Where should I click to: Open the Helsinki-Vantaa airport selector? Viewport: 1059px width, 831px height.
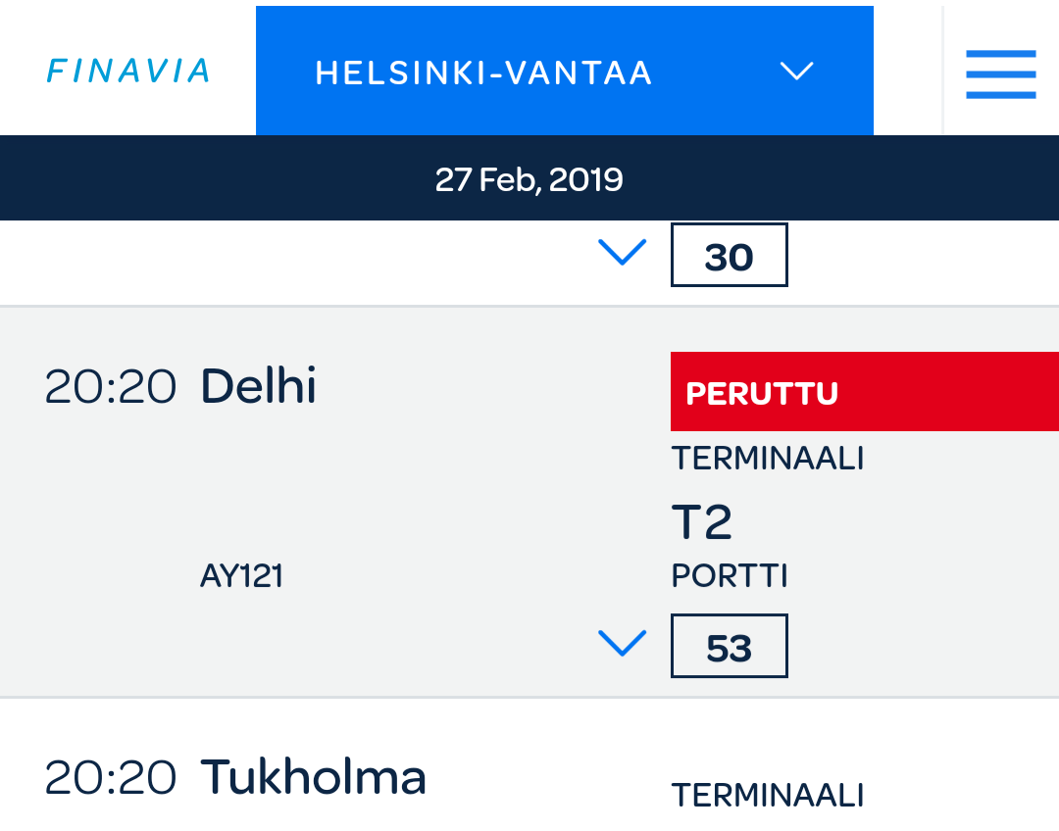tap(564, 72)
